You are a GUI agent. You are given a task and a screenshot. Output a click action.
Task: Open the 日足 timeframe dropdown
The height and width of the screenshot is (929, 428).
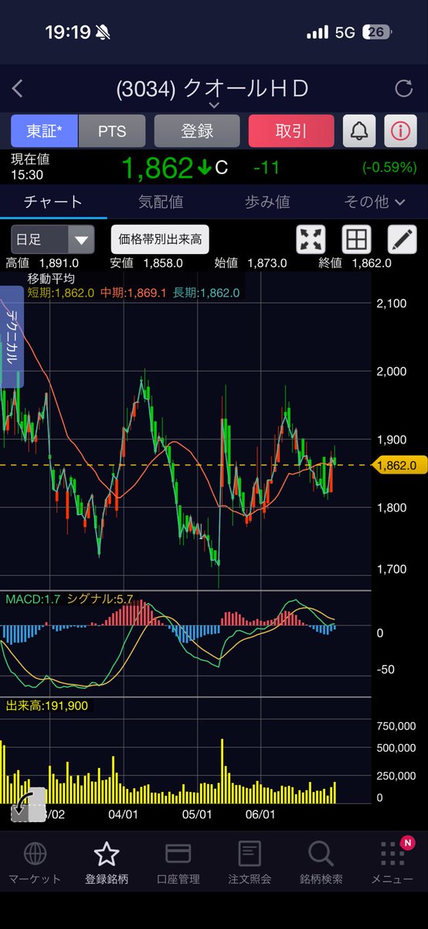pos(53,239)
